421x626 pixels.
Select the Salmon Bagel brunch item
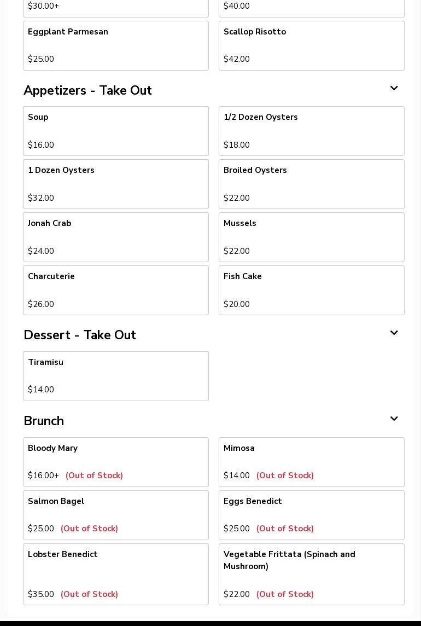click(x=116, y=515)
